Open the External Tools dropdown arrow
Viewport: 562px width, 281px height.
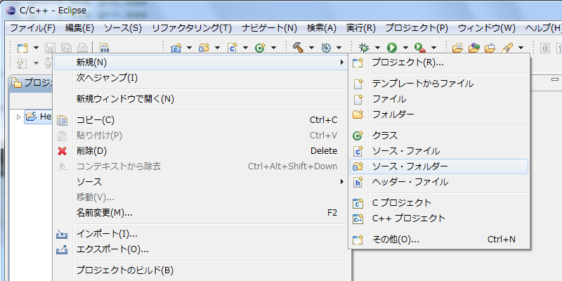(x=433, y=48)
